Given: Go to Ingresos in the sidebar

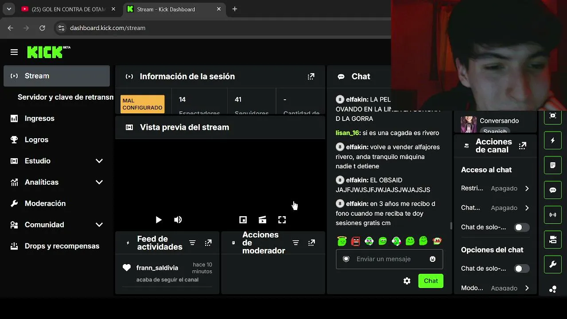Looking at the screenshot, I should coord(57,118).
